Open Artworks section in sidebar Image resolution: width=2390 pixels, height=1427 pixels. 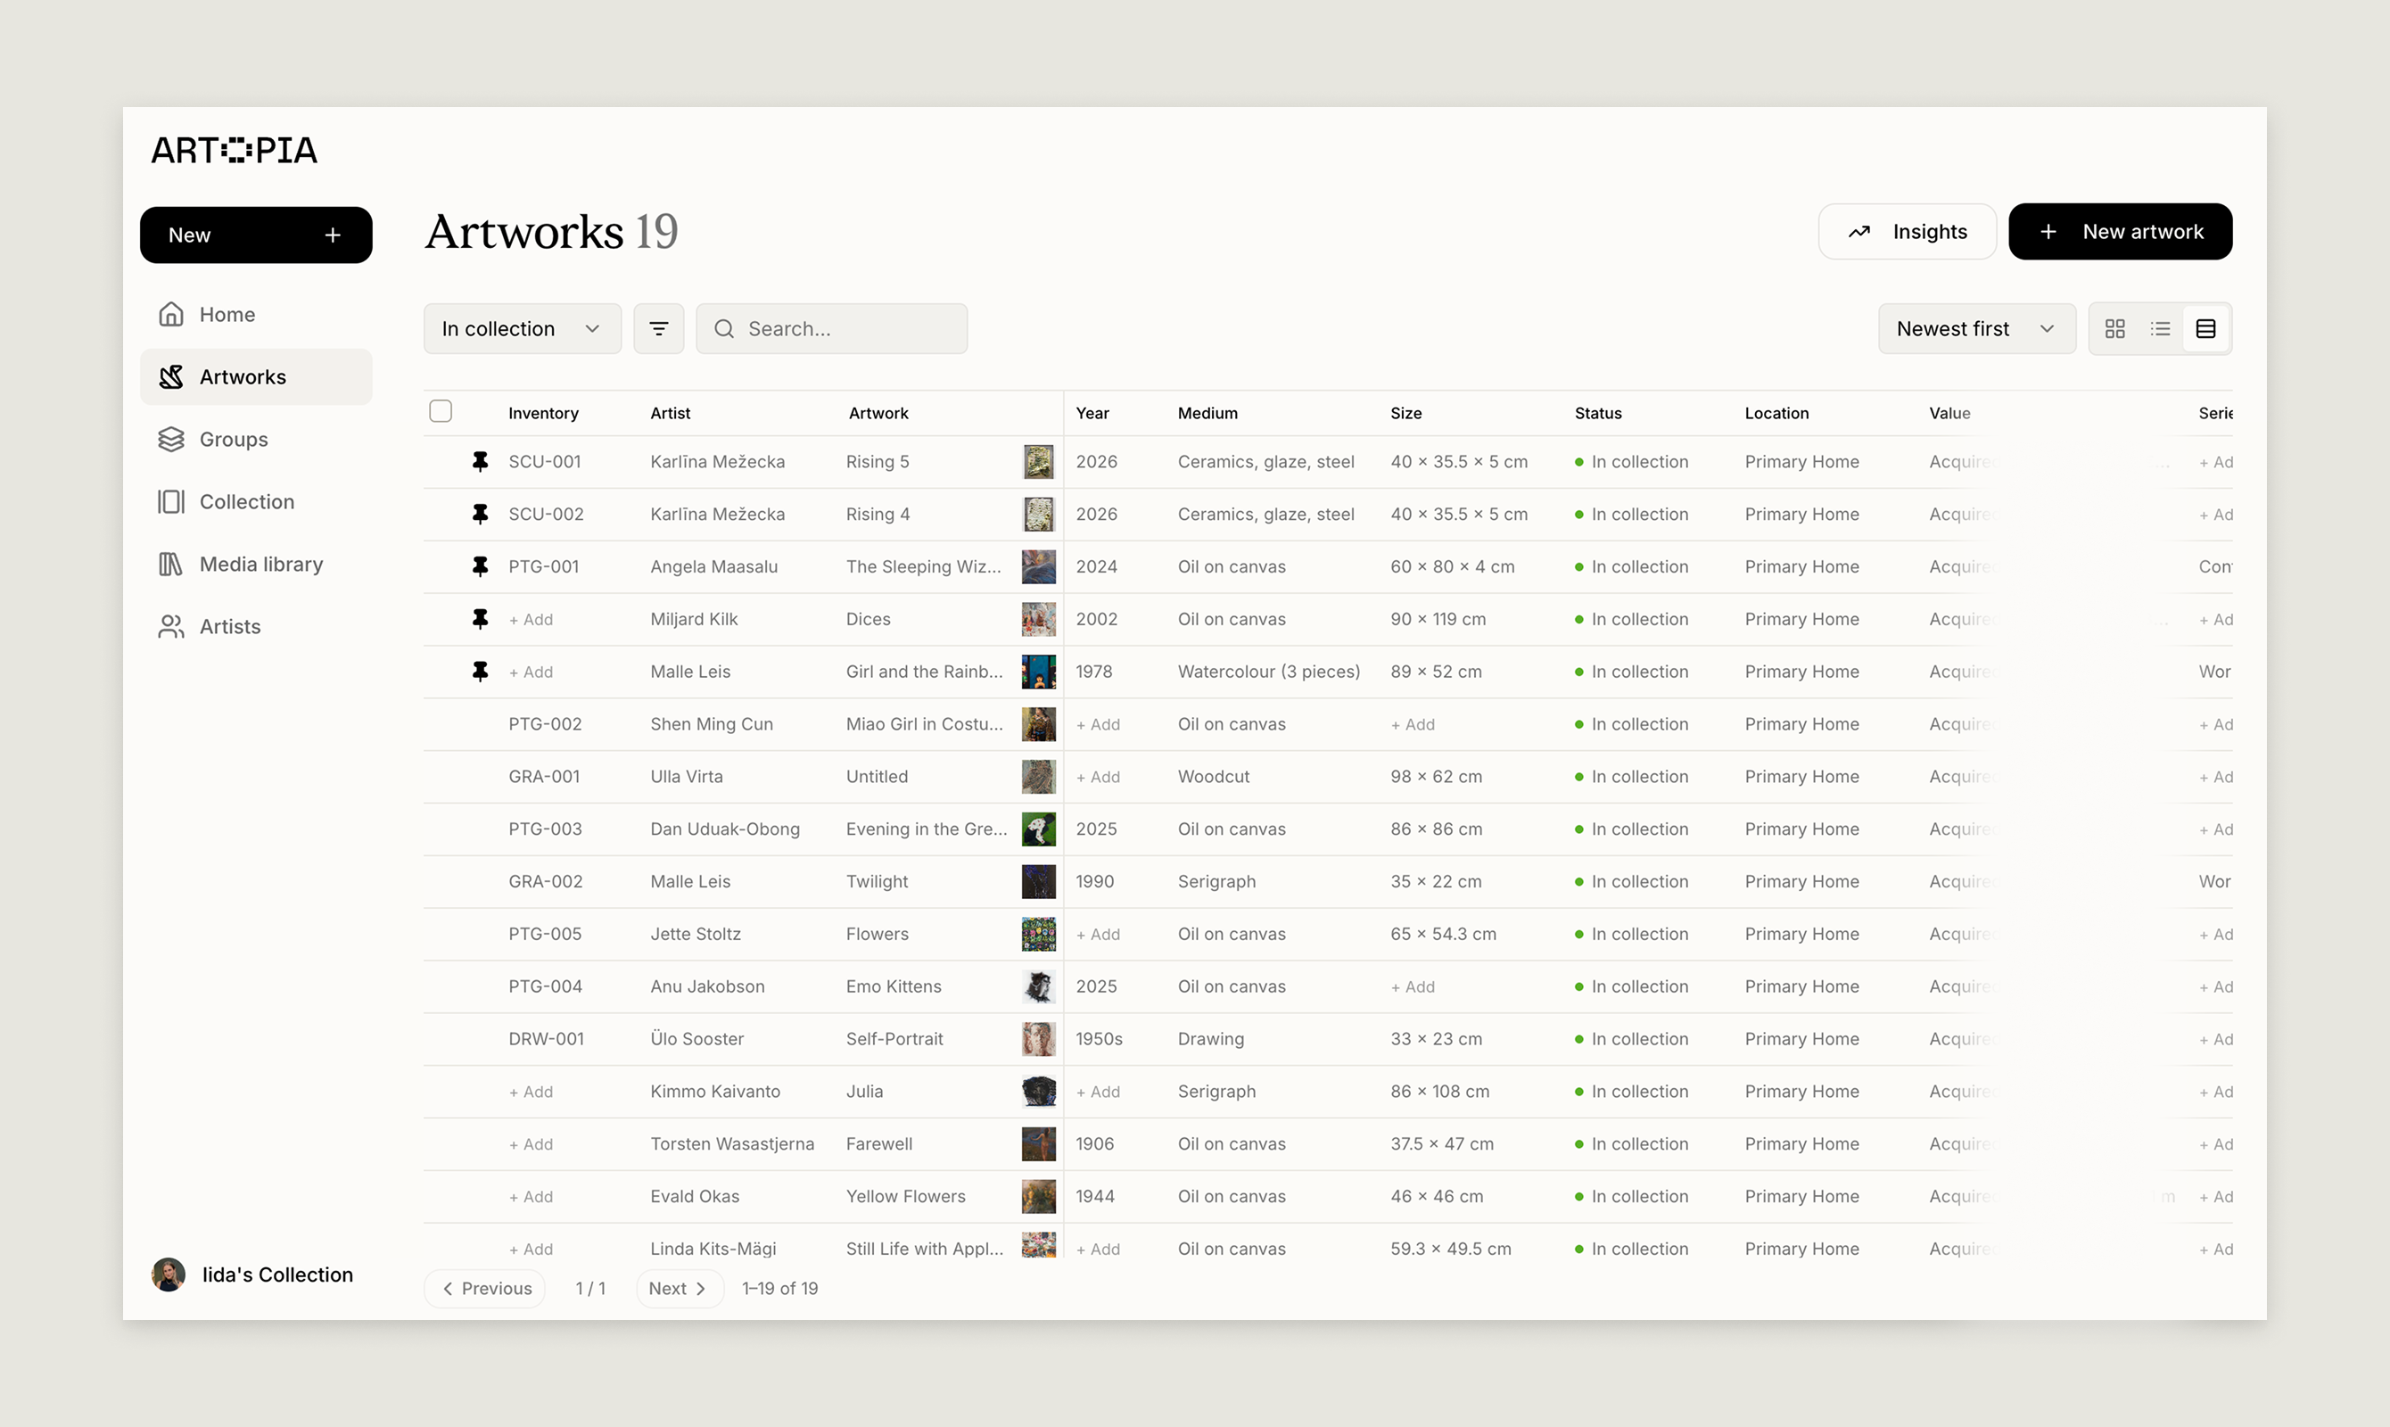click(256, 377)
